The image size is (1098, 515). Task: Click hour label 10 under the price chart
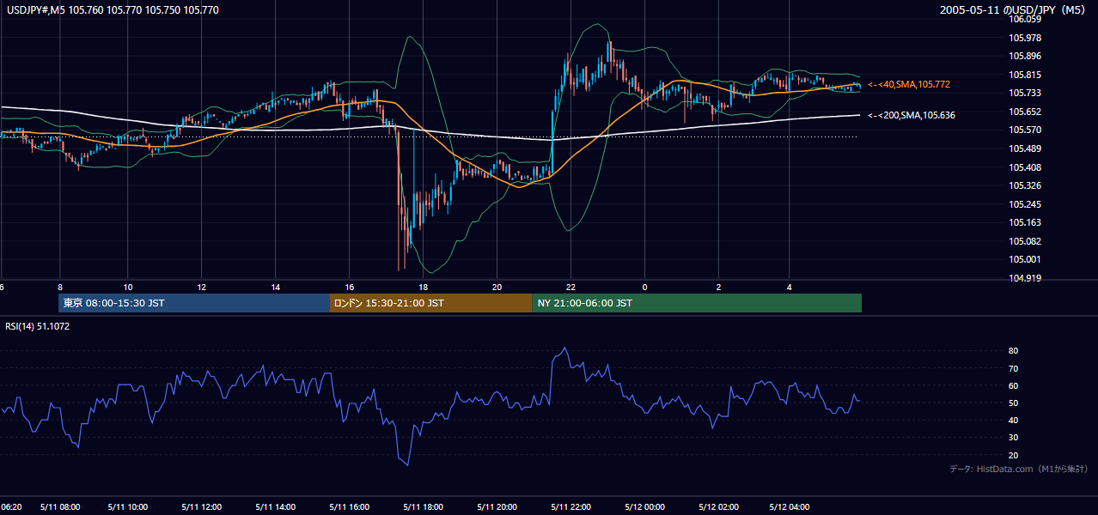[127, 287]
